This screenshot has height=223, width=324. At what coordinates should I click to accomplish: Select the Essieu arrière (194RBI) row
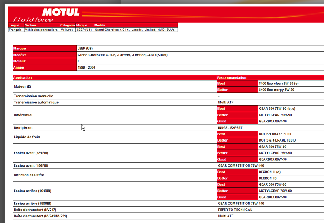115,191
